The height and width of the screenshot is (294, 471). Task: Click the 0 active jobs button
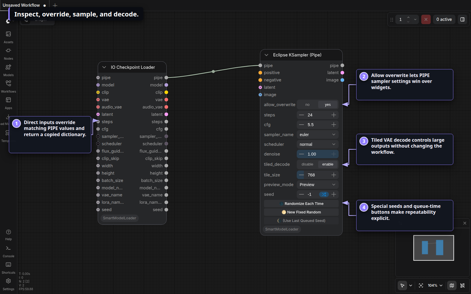pos(444,19)
